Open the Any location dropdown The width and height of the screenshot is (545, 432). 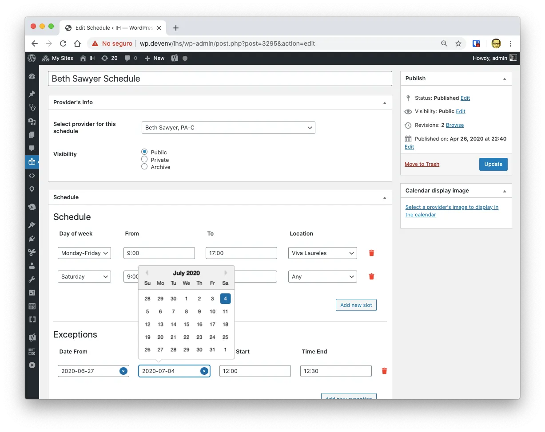click(322, 277)
